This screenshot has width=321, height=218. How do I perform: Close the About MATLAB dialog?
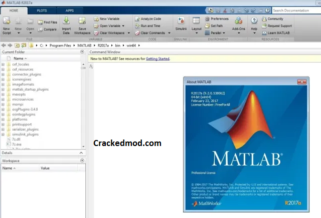pyautogui.click(x=302, y=82)
